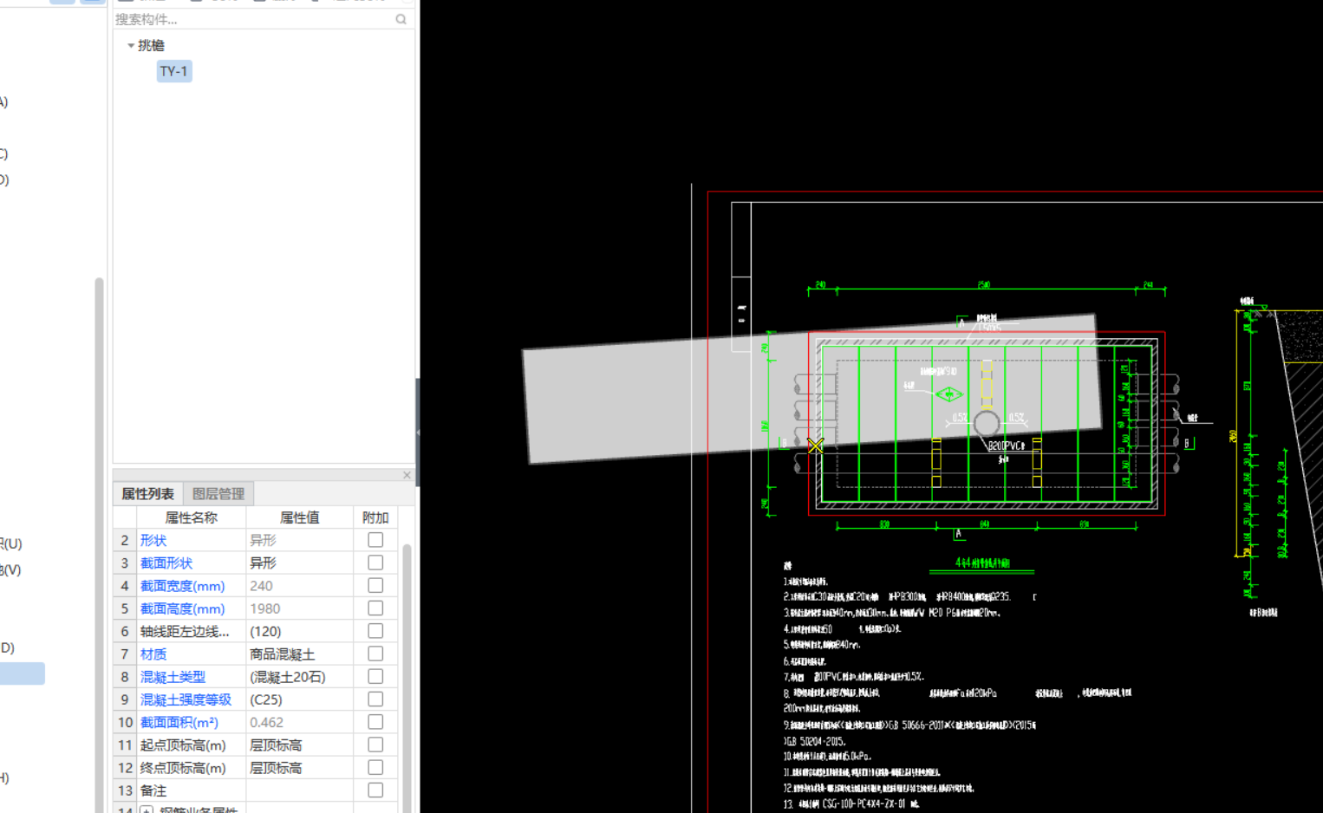The height and width of the screenshot is (813, 1323).
Task: Select the TY-1 component in the tree
Action: (x=173, y=71)
